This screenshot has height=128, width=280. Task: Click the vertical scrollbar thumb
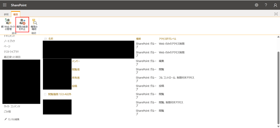tap(278, 88)
